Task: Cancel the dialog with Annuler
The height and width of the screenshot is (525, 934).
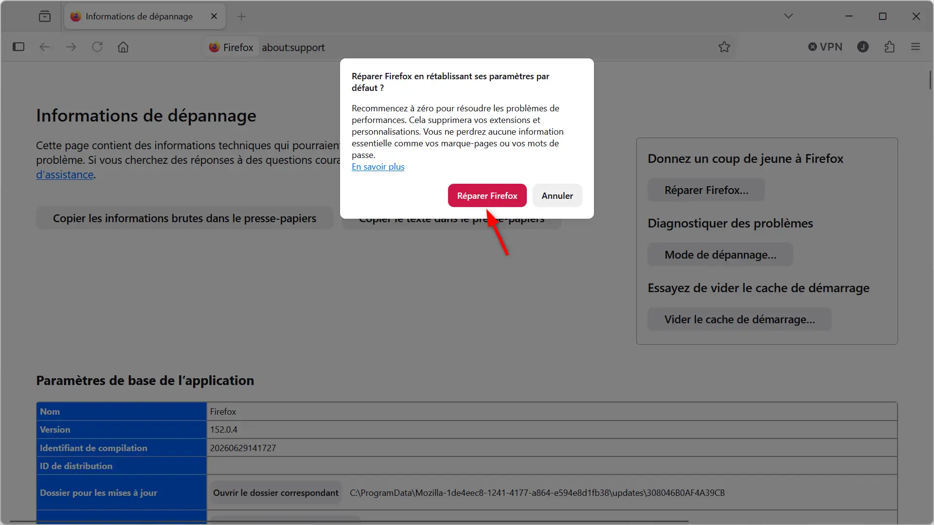Action: tap(557, 195)
